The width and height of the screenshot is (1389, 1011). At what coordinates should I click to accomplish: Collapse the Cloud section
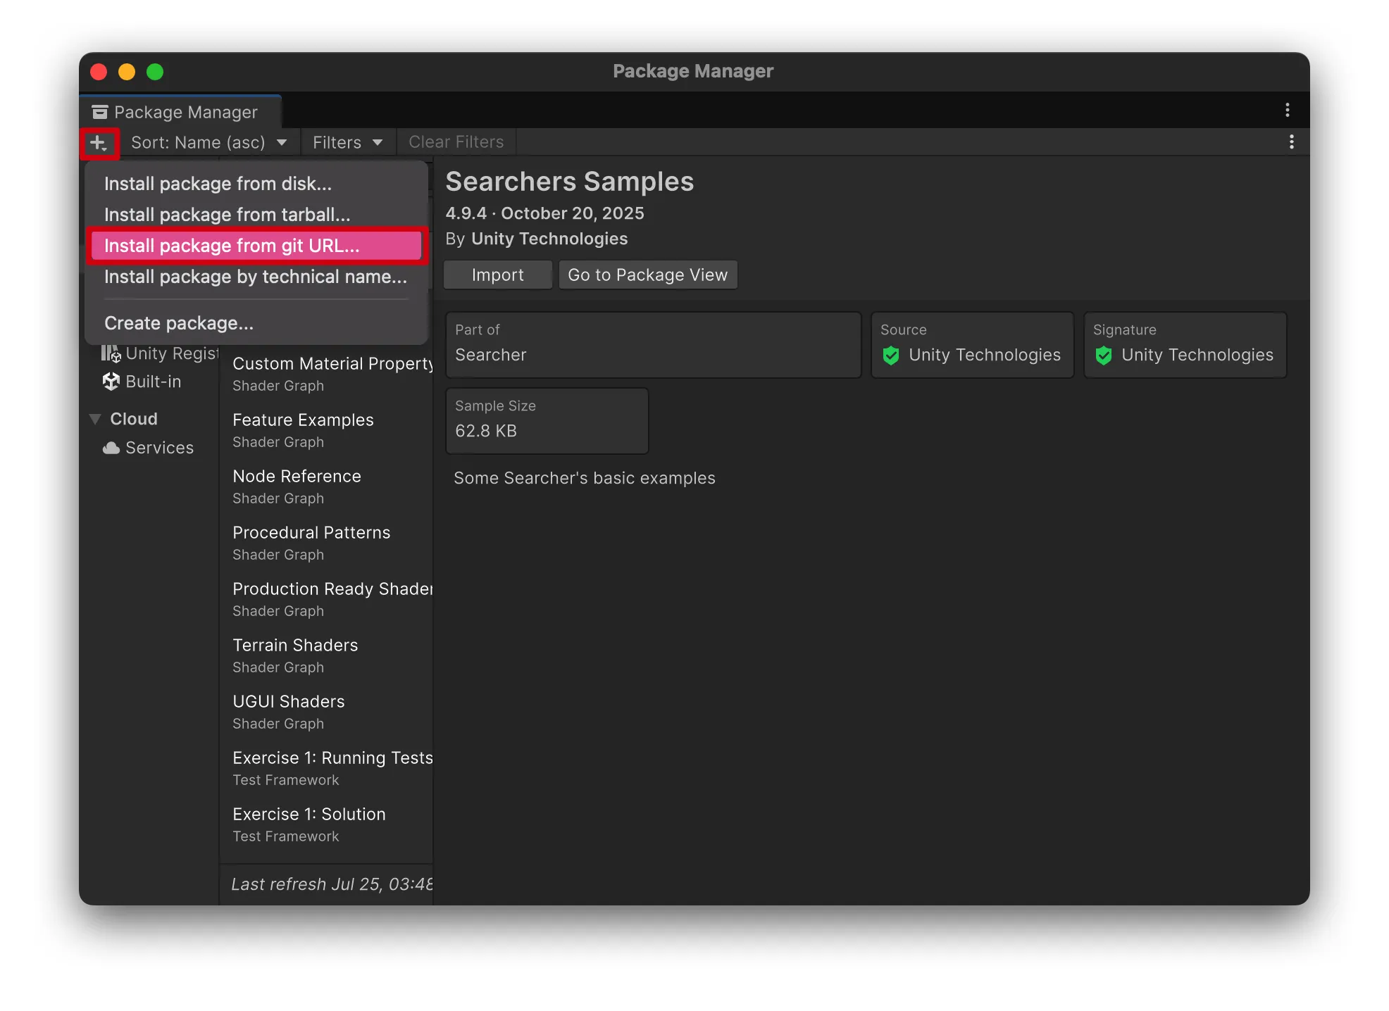point(95,419)
